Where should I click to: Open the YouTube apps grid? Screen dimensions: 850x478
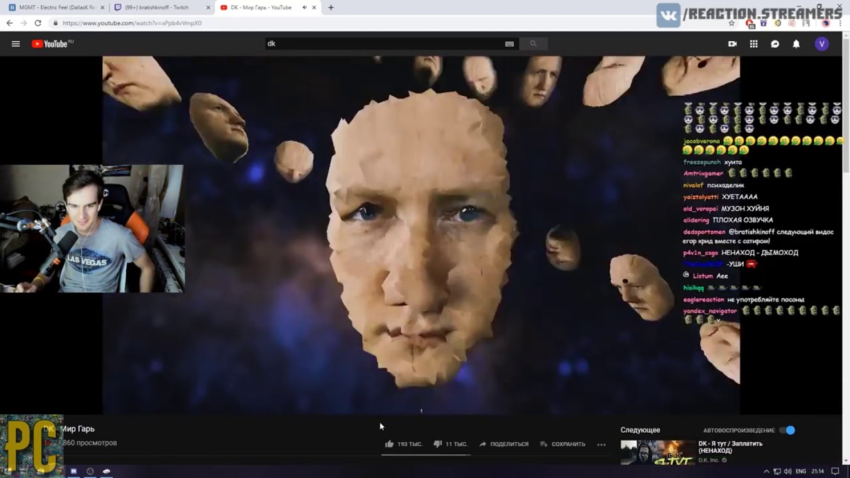754,44
